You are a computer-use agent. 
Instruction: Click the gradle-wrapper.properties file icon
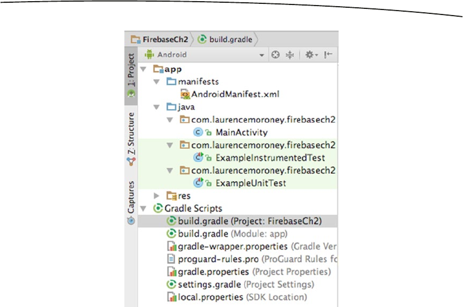coord(172,246)
